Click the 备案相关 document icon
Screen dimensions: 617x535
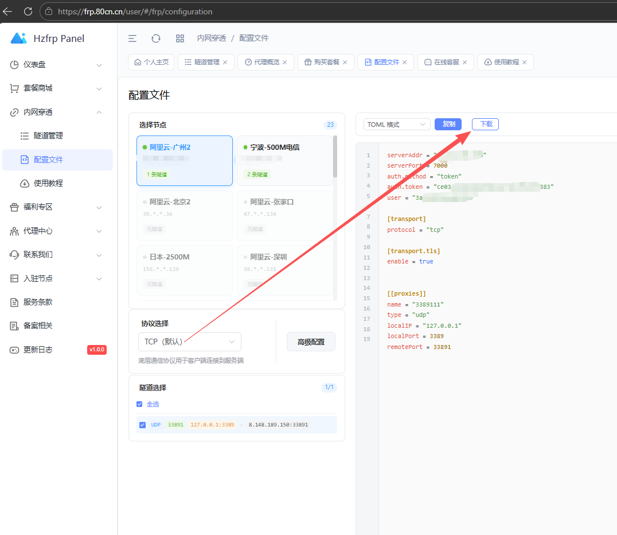tap(14, 326)
